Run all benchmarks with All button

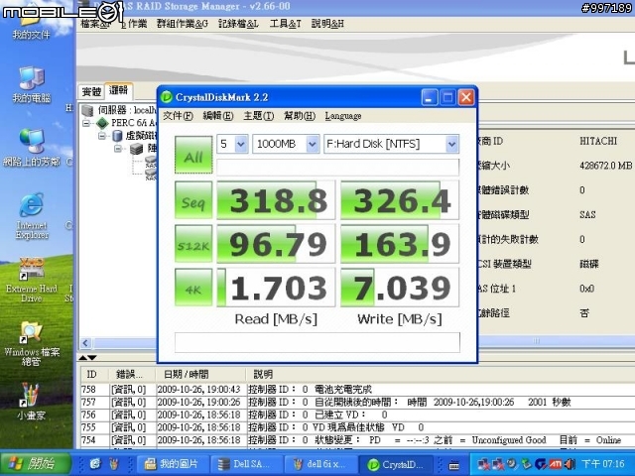(193, 155)
